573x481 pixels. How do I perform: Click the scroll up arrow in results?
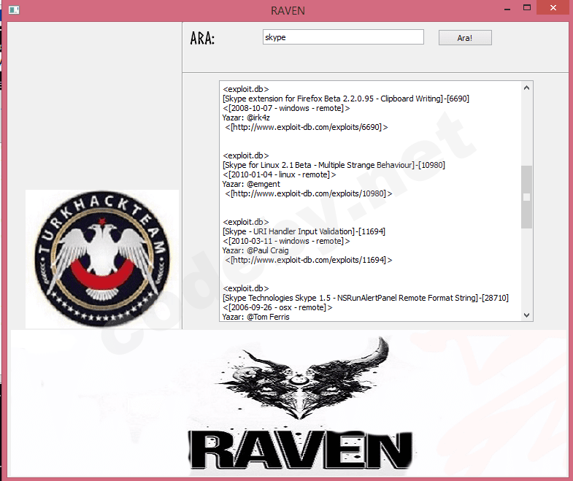[x=526, y=88]
